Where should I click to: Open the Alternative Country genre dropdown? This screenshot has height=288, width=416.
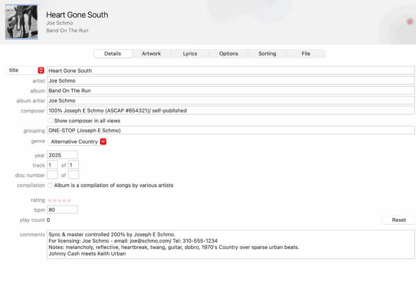[78, 142]
